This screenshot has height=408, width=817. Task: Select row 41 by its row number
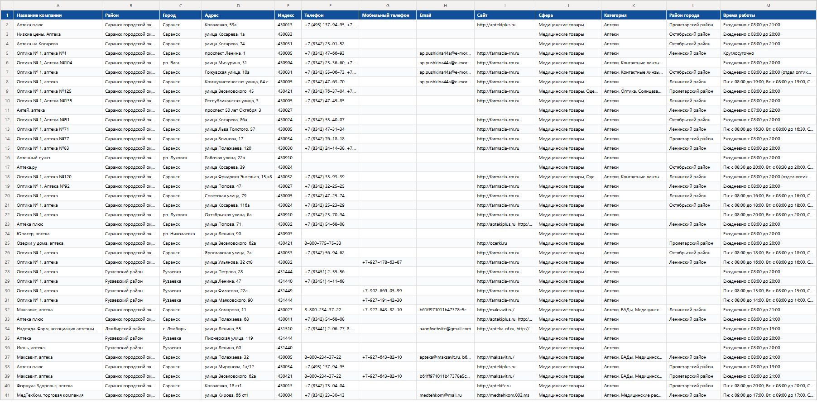click(x=7, y=395)
